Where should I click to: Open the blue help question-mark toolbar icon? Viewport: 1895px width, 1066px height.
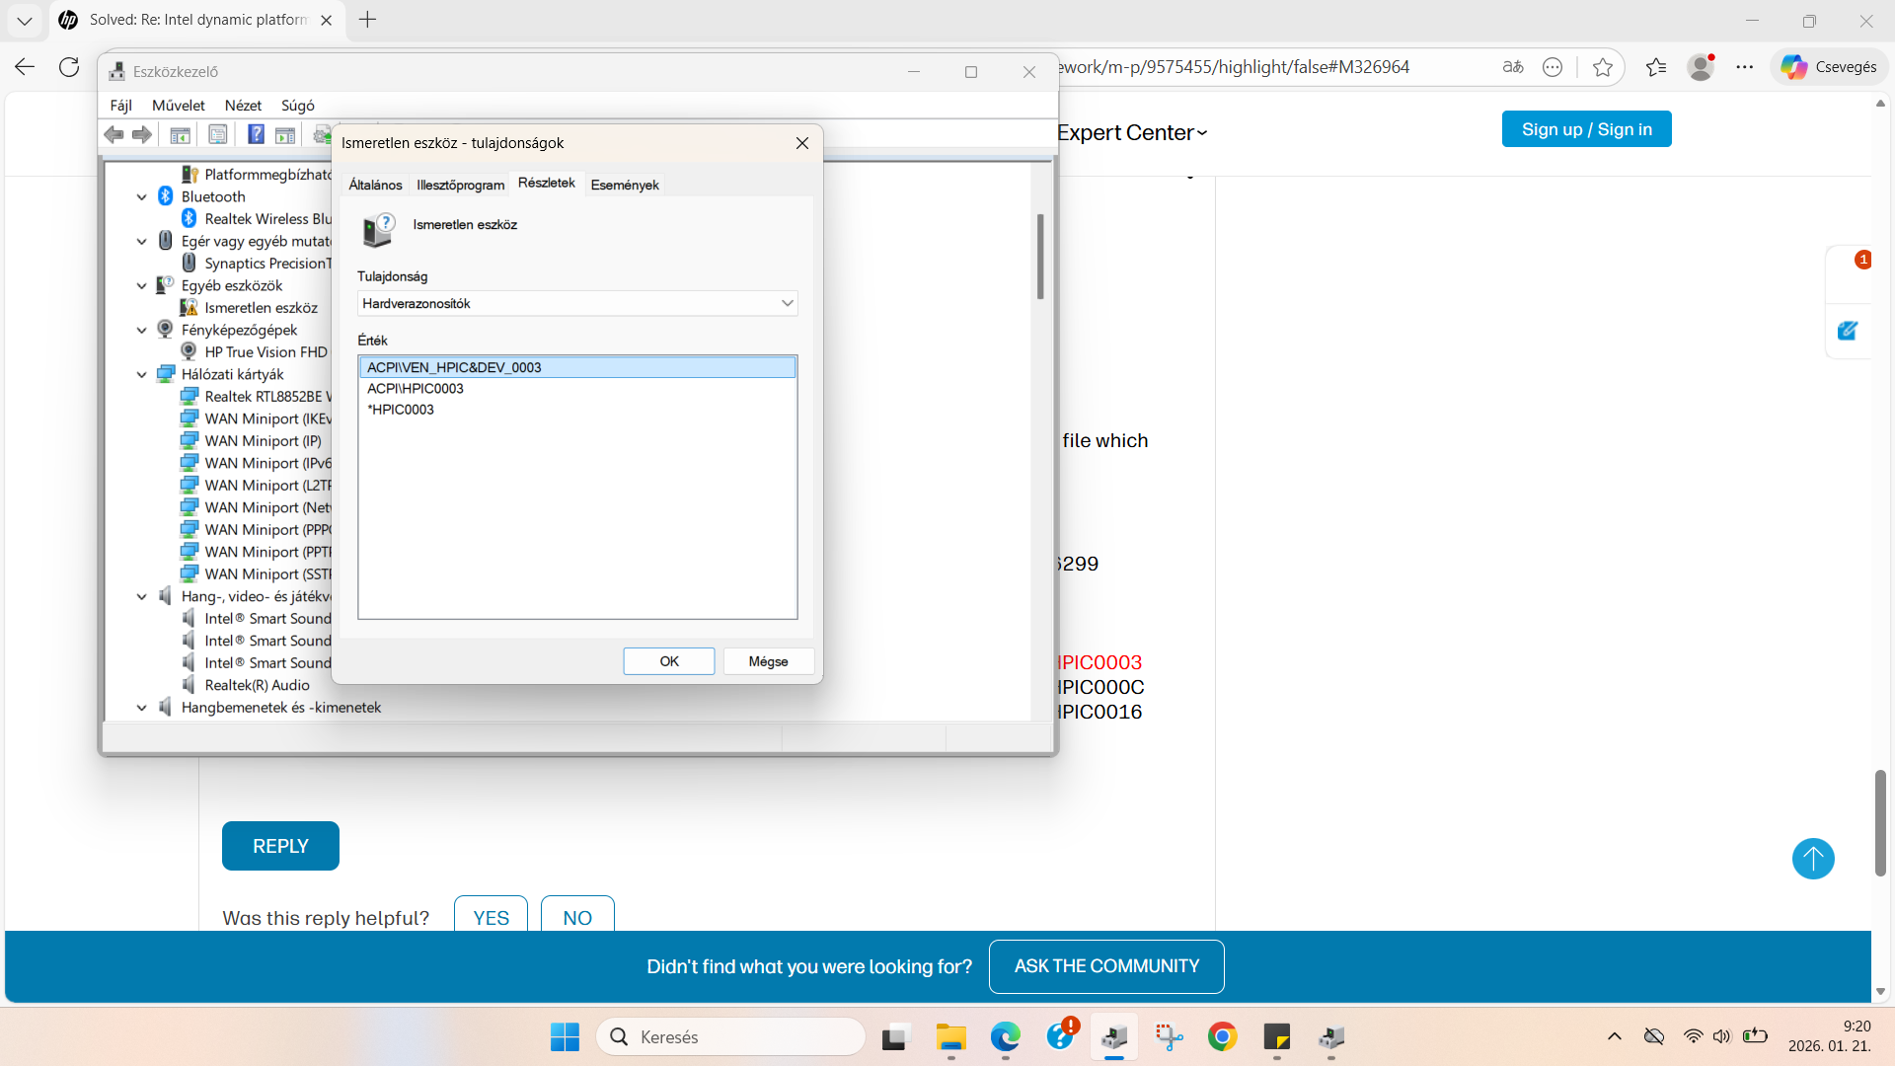256,135
